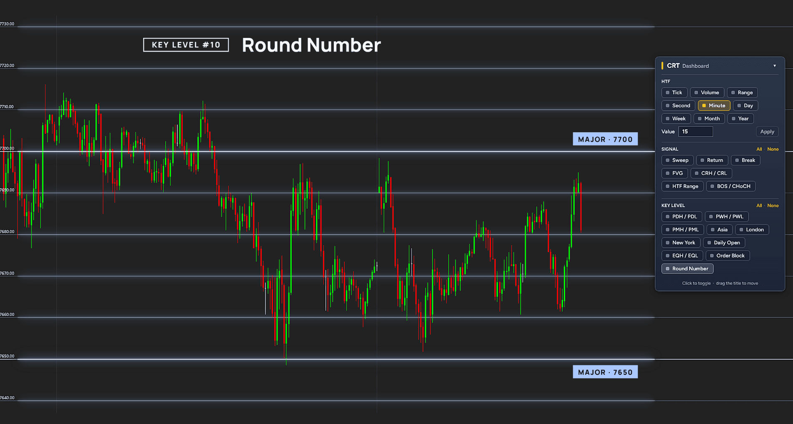Toggle the Minute HTF option
This screenshot has width=793, height=424.
[x=714, y=105]
